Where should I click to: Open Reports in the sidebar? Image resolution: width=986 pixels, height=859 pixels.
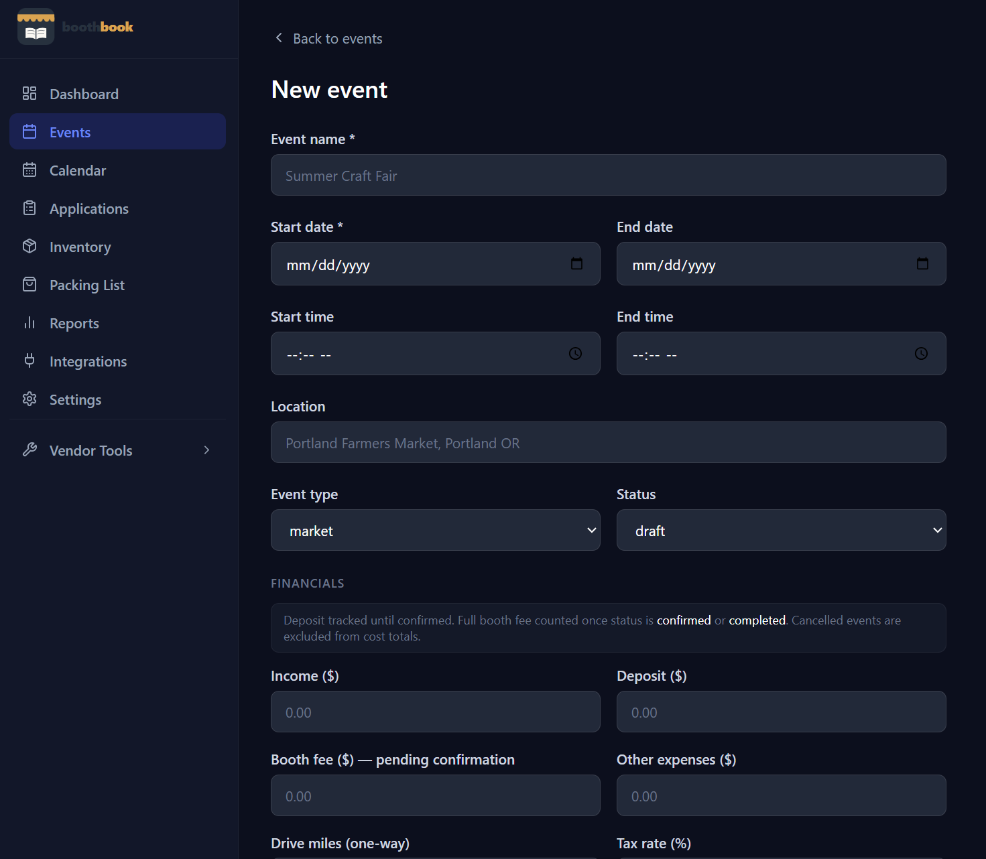click(117, 323)
